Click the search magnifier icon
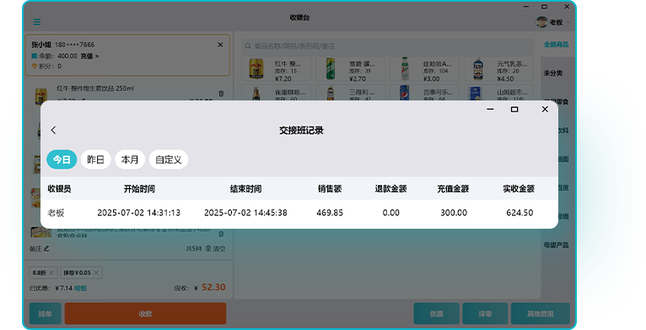Image resolution: width=646 pixels, height=330 pixels. 248,46
